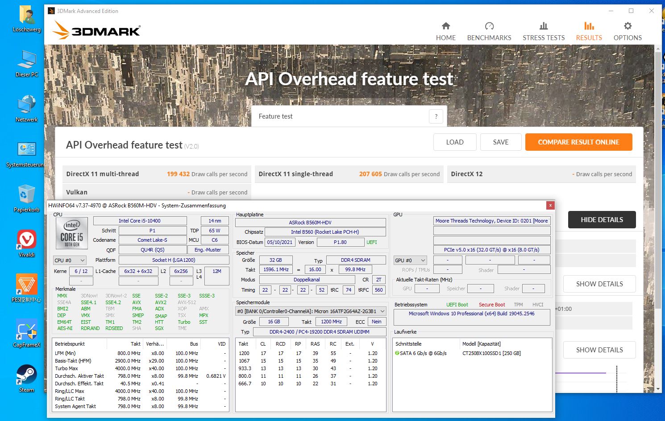Open Papierkorb recycle bin icon
The width and height of the screenshot is (665, 421).
click(x=26, y=195)
